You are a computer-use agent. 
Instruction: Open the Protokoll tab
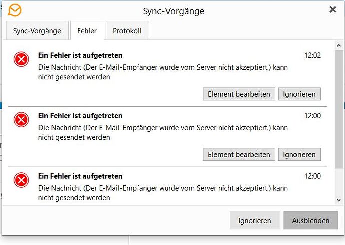pyautogui.click(x=127, y=31)
